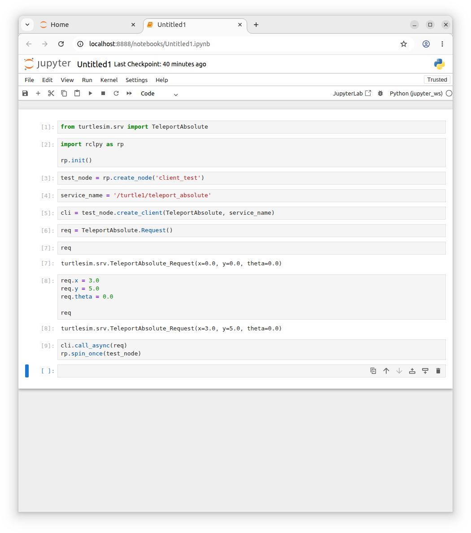
Task: Open the Help menu
Action: pyautogui.click(x=162, y=80)
